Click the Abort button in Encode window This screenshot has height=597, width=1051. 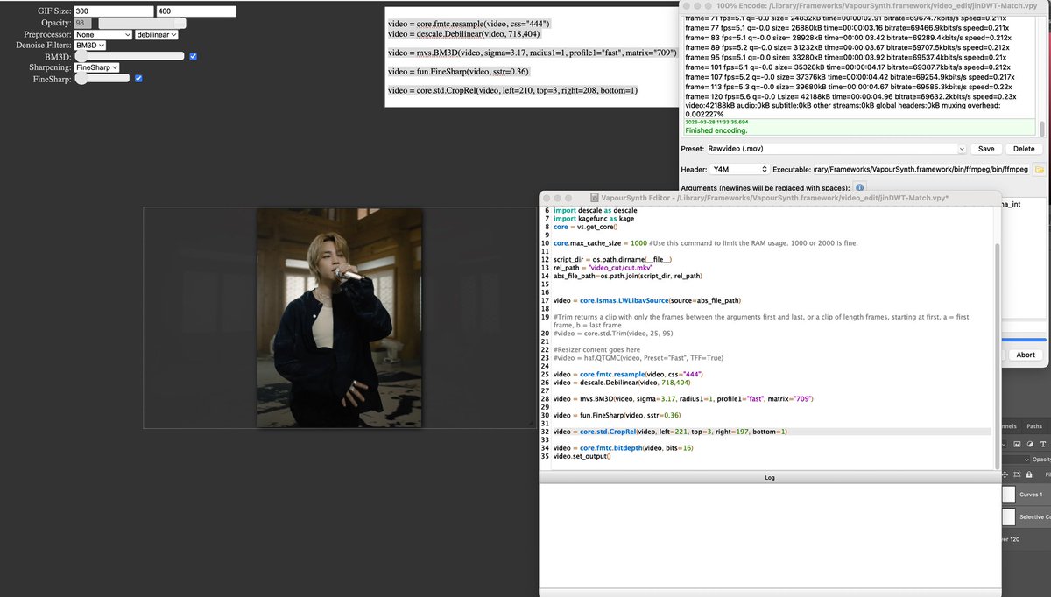(x=1026, y=355)
